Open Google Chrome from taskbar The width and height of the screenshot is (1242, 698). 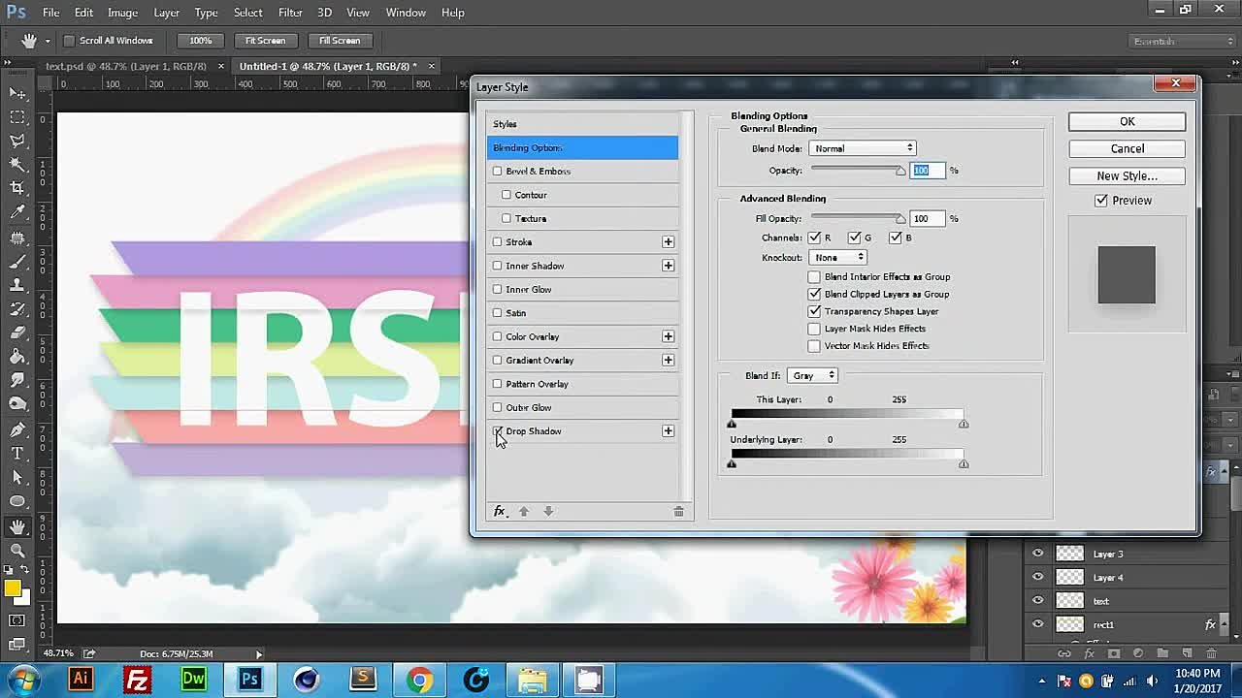coord(419,680)
